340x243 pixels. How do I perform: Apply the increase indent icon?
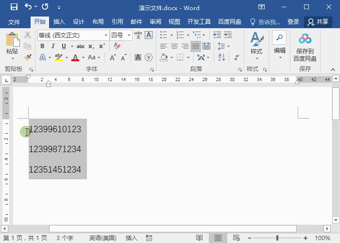click(228, 35)
